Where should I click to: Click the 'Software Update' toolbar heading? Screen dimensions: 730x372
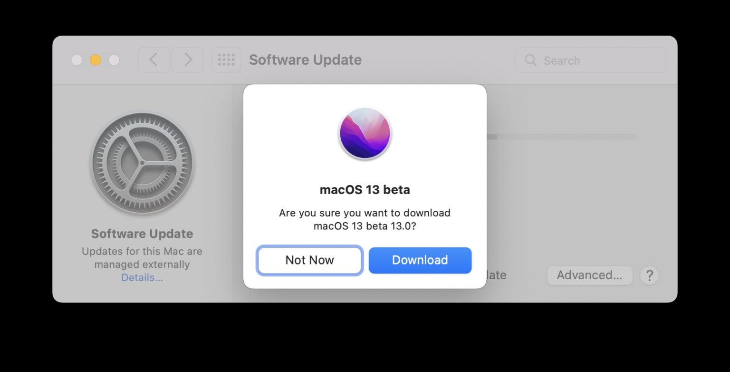tap(305, 60)
